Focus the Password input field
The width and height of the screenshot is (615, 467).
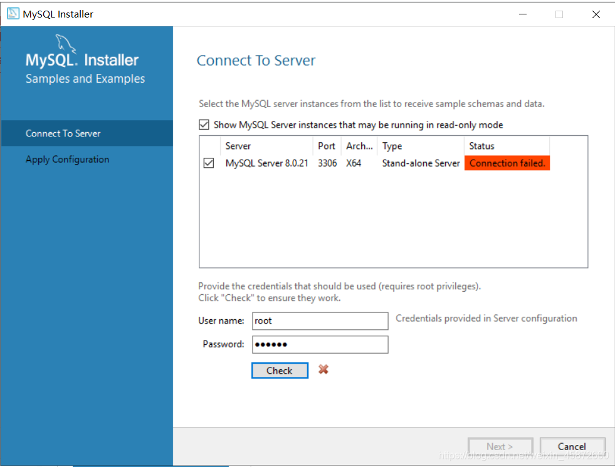[x=320, y=344]
